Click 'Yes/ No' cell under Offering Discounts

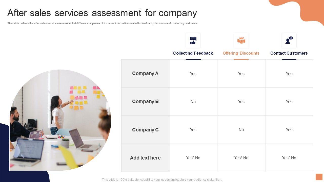241,158
